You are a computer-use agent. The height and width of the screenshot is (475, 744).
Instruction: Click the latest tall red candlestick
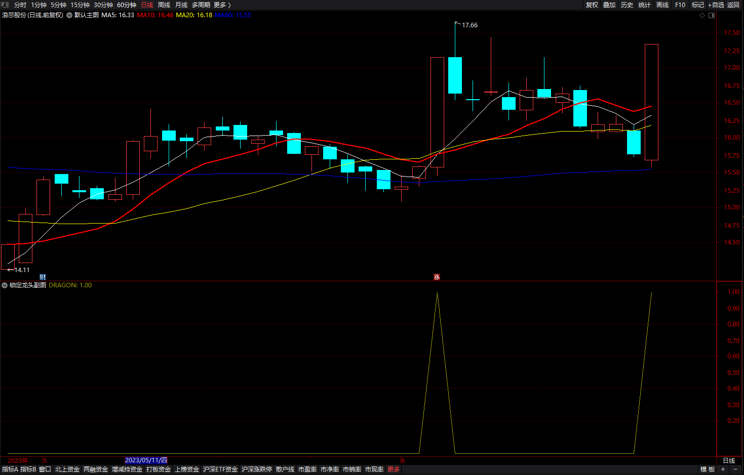tap(651, 102)
